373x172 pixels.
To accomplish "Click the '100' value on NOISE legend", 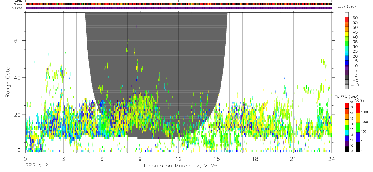I will tap(364, 132).
